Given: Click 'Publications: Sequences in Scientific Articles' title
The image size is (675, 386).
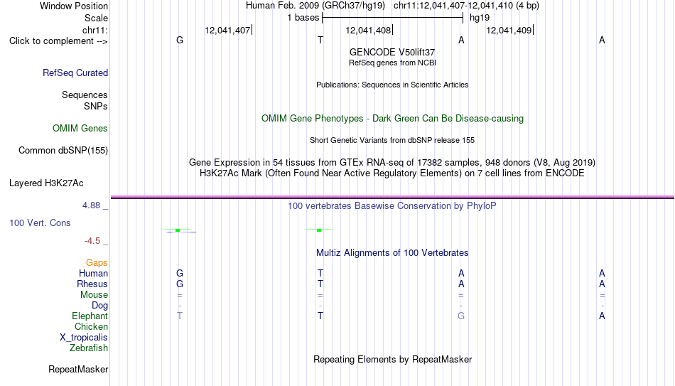Looking at the screenshot, I should tap(392, 85).
